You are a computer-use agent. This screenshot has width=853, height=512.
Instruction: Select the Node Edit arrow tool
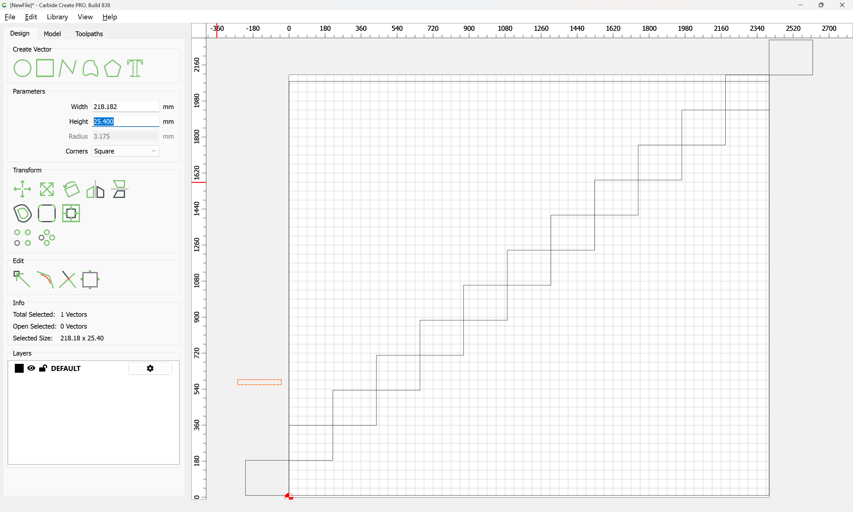(21, 279)
